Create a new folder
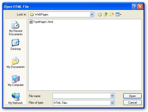Screen dimensions: 148x112 point(112,14)
